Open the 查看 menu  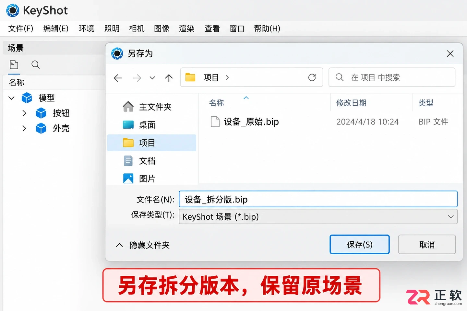tap(212, 29)
